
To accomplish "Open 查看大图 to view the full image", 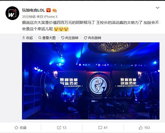I will [47, 38].
